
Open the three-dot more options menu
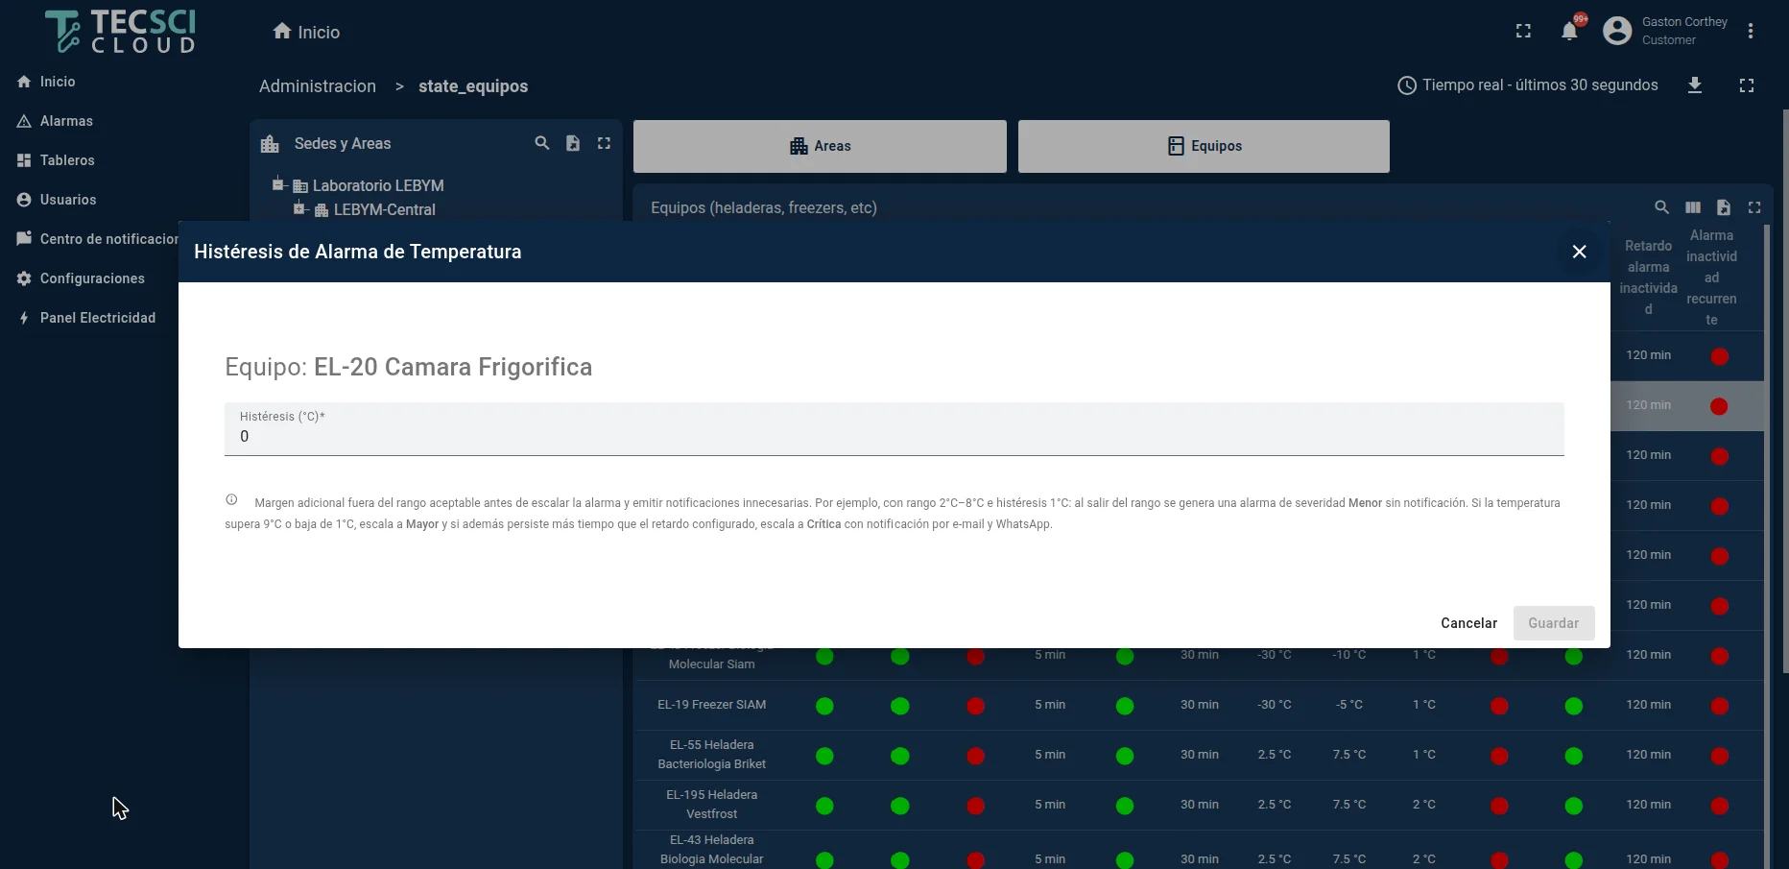pyautogui.click(x=1751, y=31)
